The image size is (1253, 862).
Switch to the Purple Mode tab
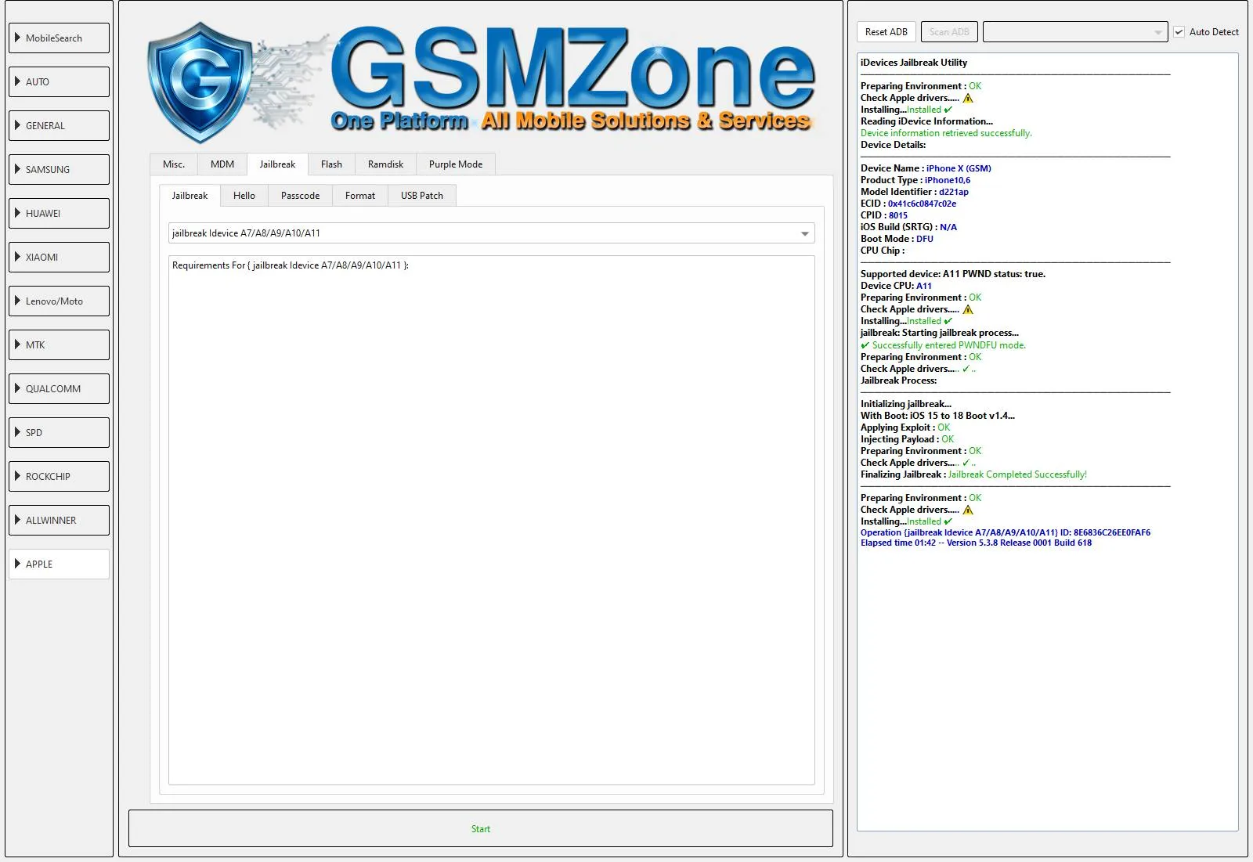(x=455, y=164)
